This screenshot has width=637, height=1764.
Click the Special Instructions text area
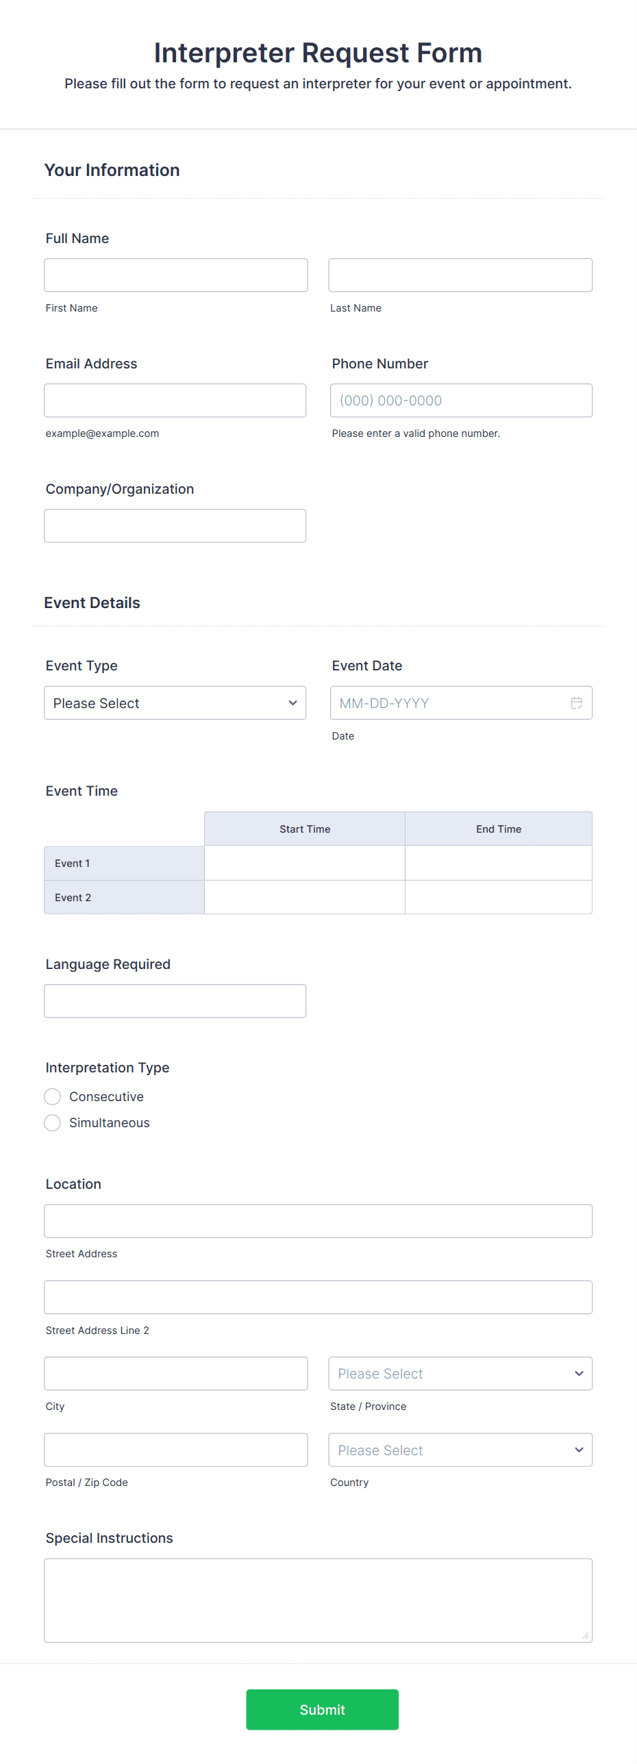(318, 1600)
